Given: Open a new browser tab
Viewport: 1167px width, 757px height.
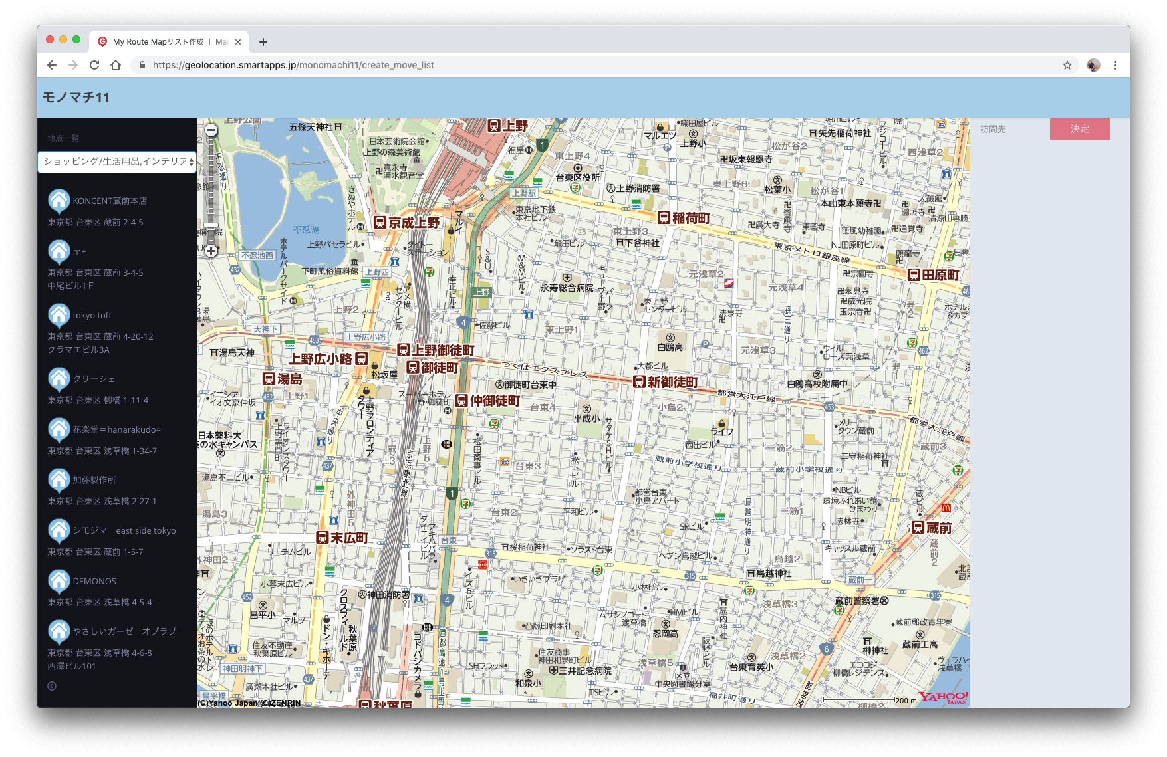Looking at the screenshot, I should click(x=263, y=42).
